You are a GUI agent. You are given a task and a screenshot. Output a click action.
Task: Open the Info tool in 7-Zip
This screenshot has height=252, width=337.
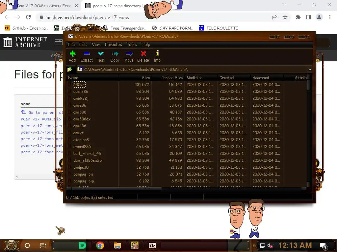(x=157, y=56)
